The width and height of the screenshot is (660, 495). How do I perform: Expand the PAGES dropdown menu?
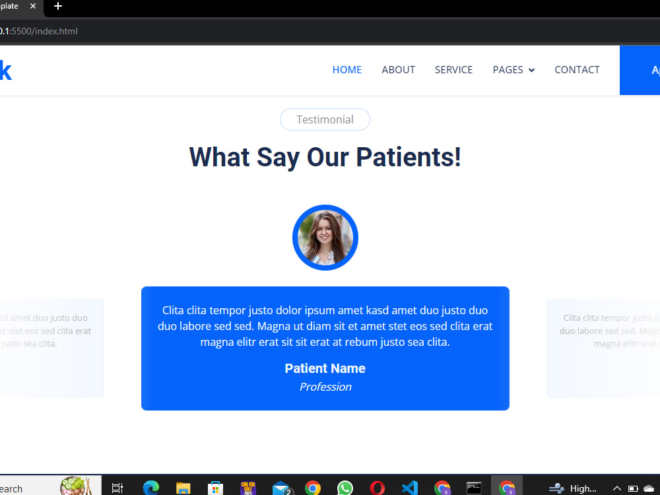pyautogui.click(x=513, y=70)
